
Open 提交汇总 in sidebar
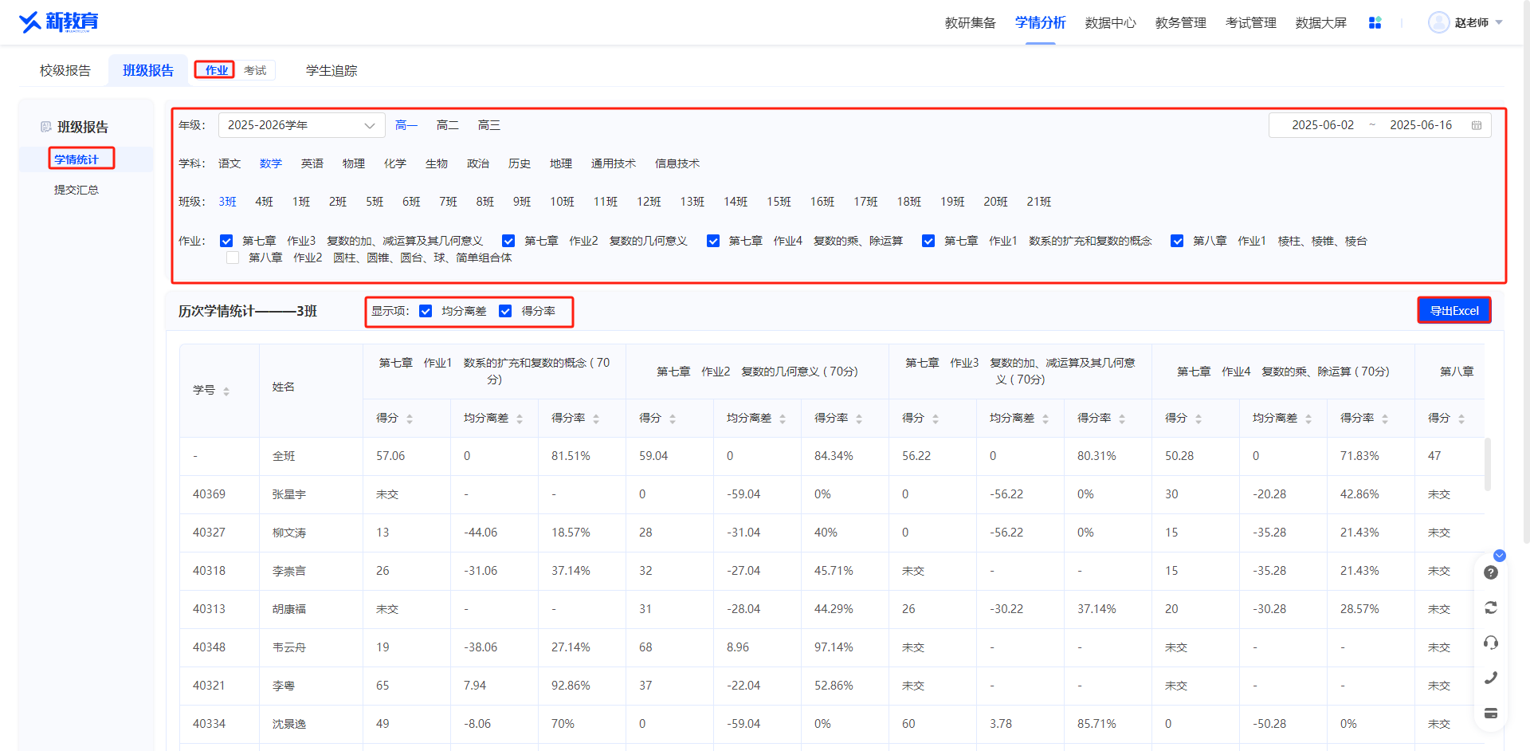(76, 190)
